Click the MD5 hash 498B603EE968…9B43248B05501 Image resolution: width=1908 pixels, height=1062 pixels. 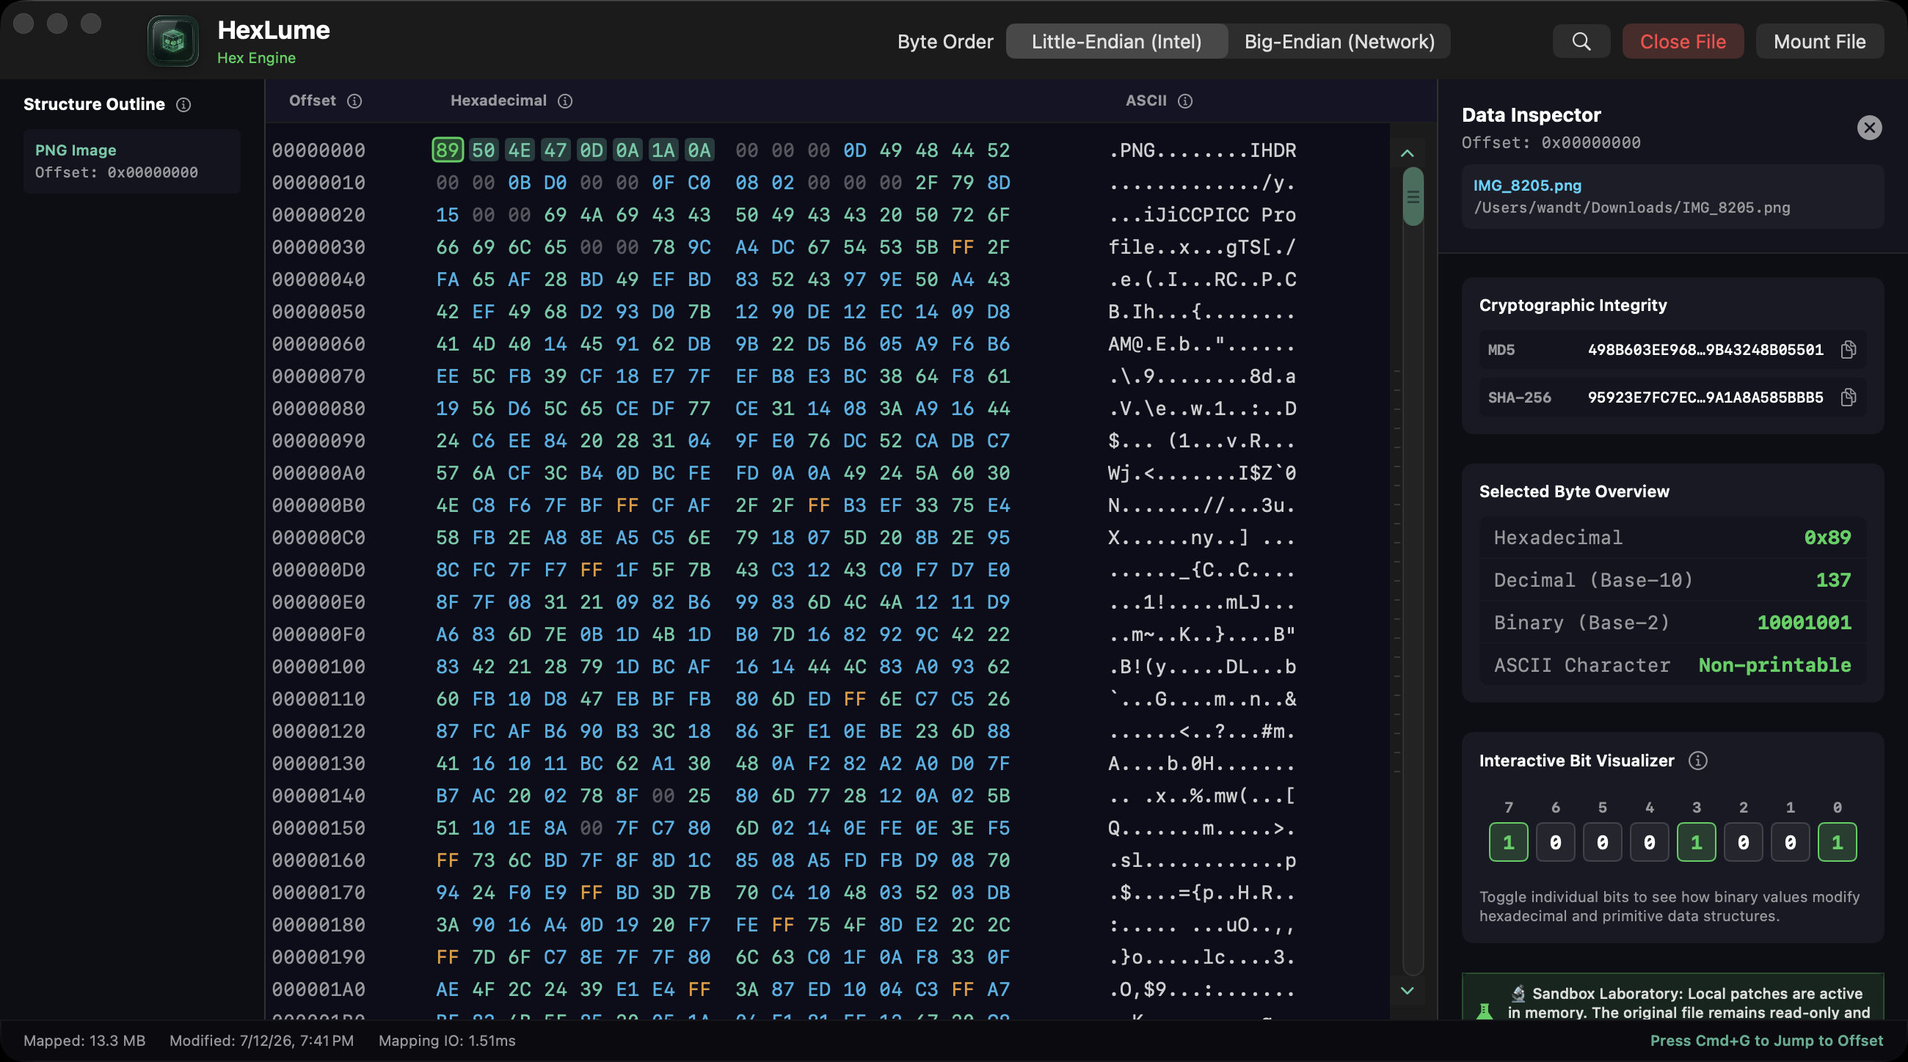[1705, 349]
